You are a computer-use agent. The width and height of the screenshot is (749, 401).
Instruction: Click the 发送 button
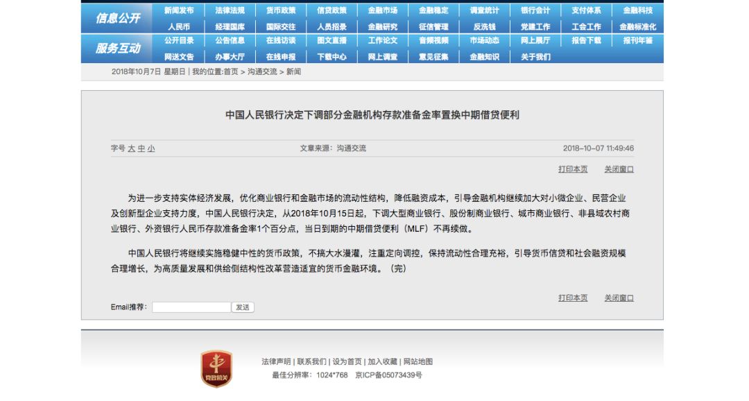coord(243,307)
